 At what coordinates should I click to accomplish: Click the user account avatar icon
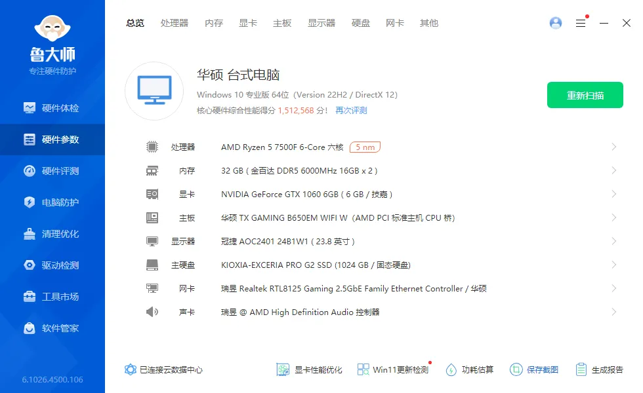[x=556, y=23]
